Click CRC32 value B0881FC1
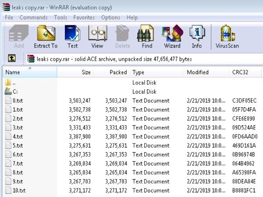 [x=244, y=190]
